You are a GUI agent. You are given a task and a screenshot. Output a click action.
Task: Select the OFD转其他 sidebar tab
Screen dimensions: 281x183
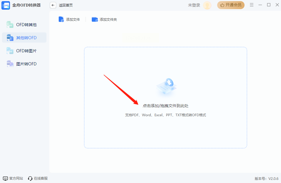click(x=24, y=25)
